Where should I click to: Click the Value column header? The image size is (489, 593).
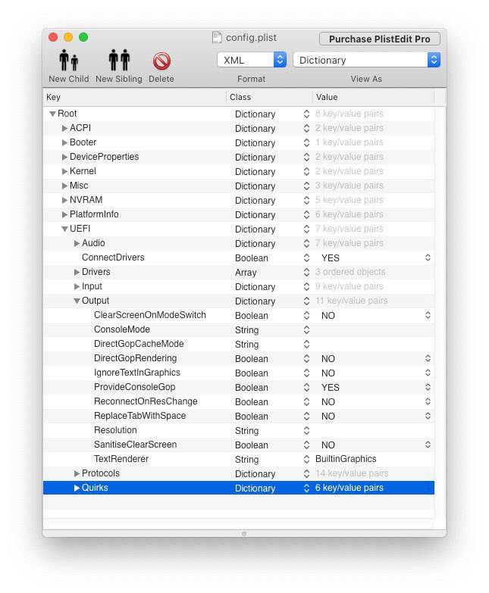[373, 97]
